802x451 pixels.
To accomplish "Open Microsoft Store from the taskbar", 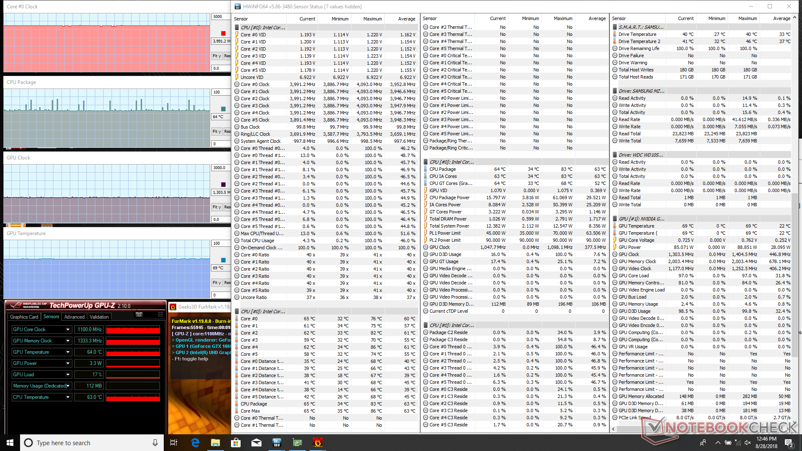I will [236, 443].
